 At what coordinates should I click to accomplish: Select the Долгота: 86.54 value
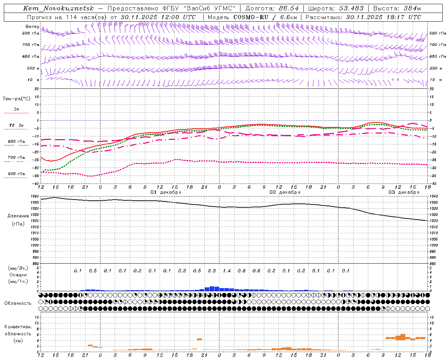click(x=272, y=8)
